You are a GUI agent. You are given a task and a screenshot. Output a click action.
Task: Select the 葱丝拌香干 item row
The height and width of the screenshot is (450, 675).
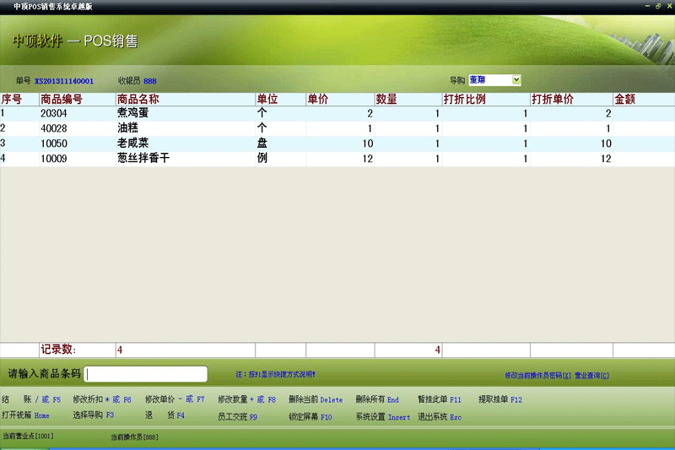tap(337, 159)
